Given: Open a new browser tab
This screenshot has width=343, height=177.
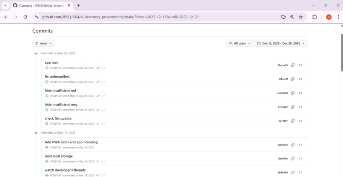Looking at the screenshot, I should click(79, 6).
